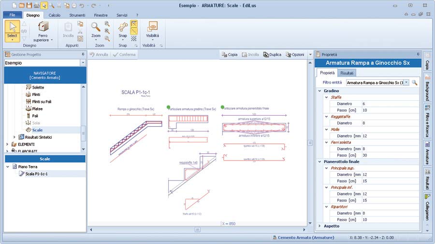
Task: Open the Risultati side panel tab
Action: tap(427, 179)
